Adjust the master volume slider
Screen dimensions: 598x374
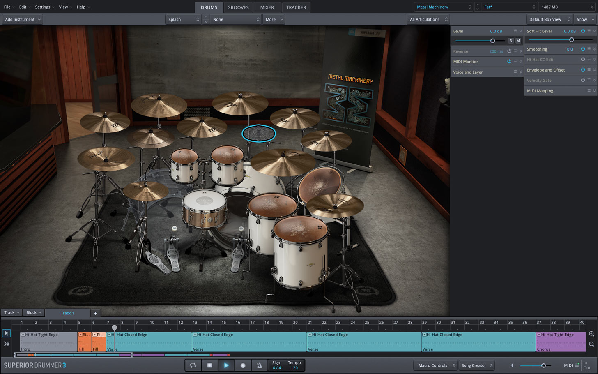point(543,365)
